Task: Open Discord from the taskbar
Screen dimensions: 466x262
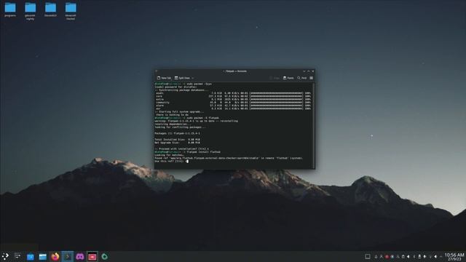Action: (79, 256)
